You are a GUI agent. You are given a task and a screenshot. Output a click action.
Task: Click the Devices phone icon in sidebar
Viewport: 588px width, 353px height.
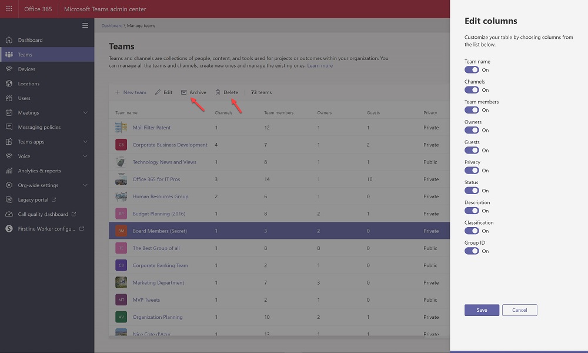(x=9, y=69)
